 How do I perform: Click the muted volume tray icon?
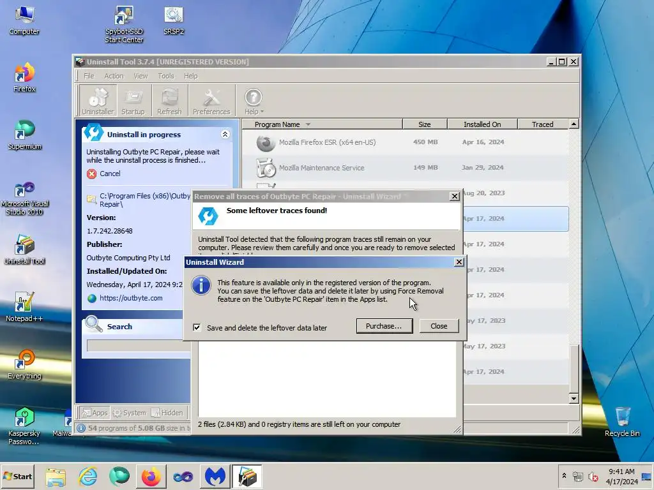593,477
